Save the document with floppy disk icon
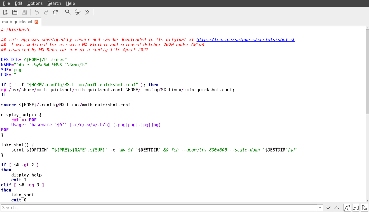The height and width of the screenshot is (212, 369). pyautogui.click(x=24, y=12)
